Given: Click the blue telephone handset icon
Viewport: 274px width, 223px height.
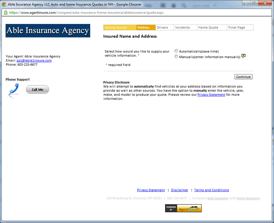Looking at the screenshot, I should point(14,90).
